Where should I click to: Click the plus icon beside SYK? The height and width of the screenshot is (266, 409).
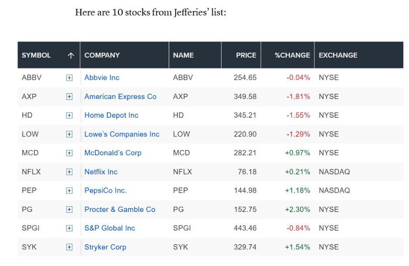[69, 247]
